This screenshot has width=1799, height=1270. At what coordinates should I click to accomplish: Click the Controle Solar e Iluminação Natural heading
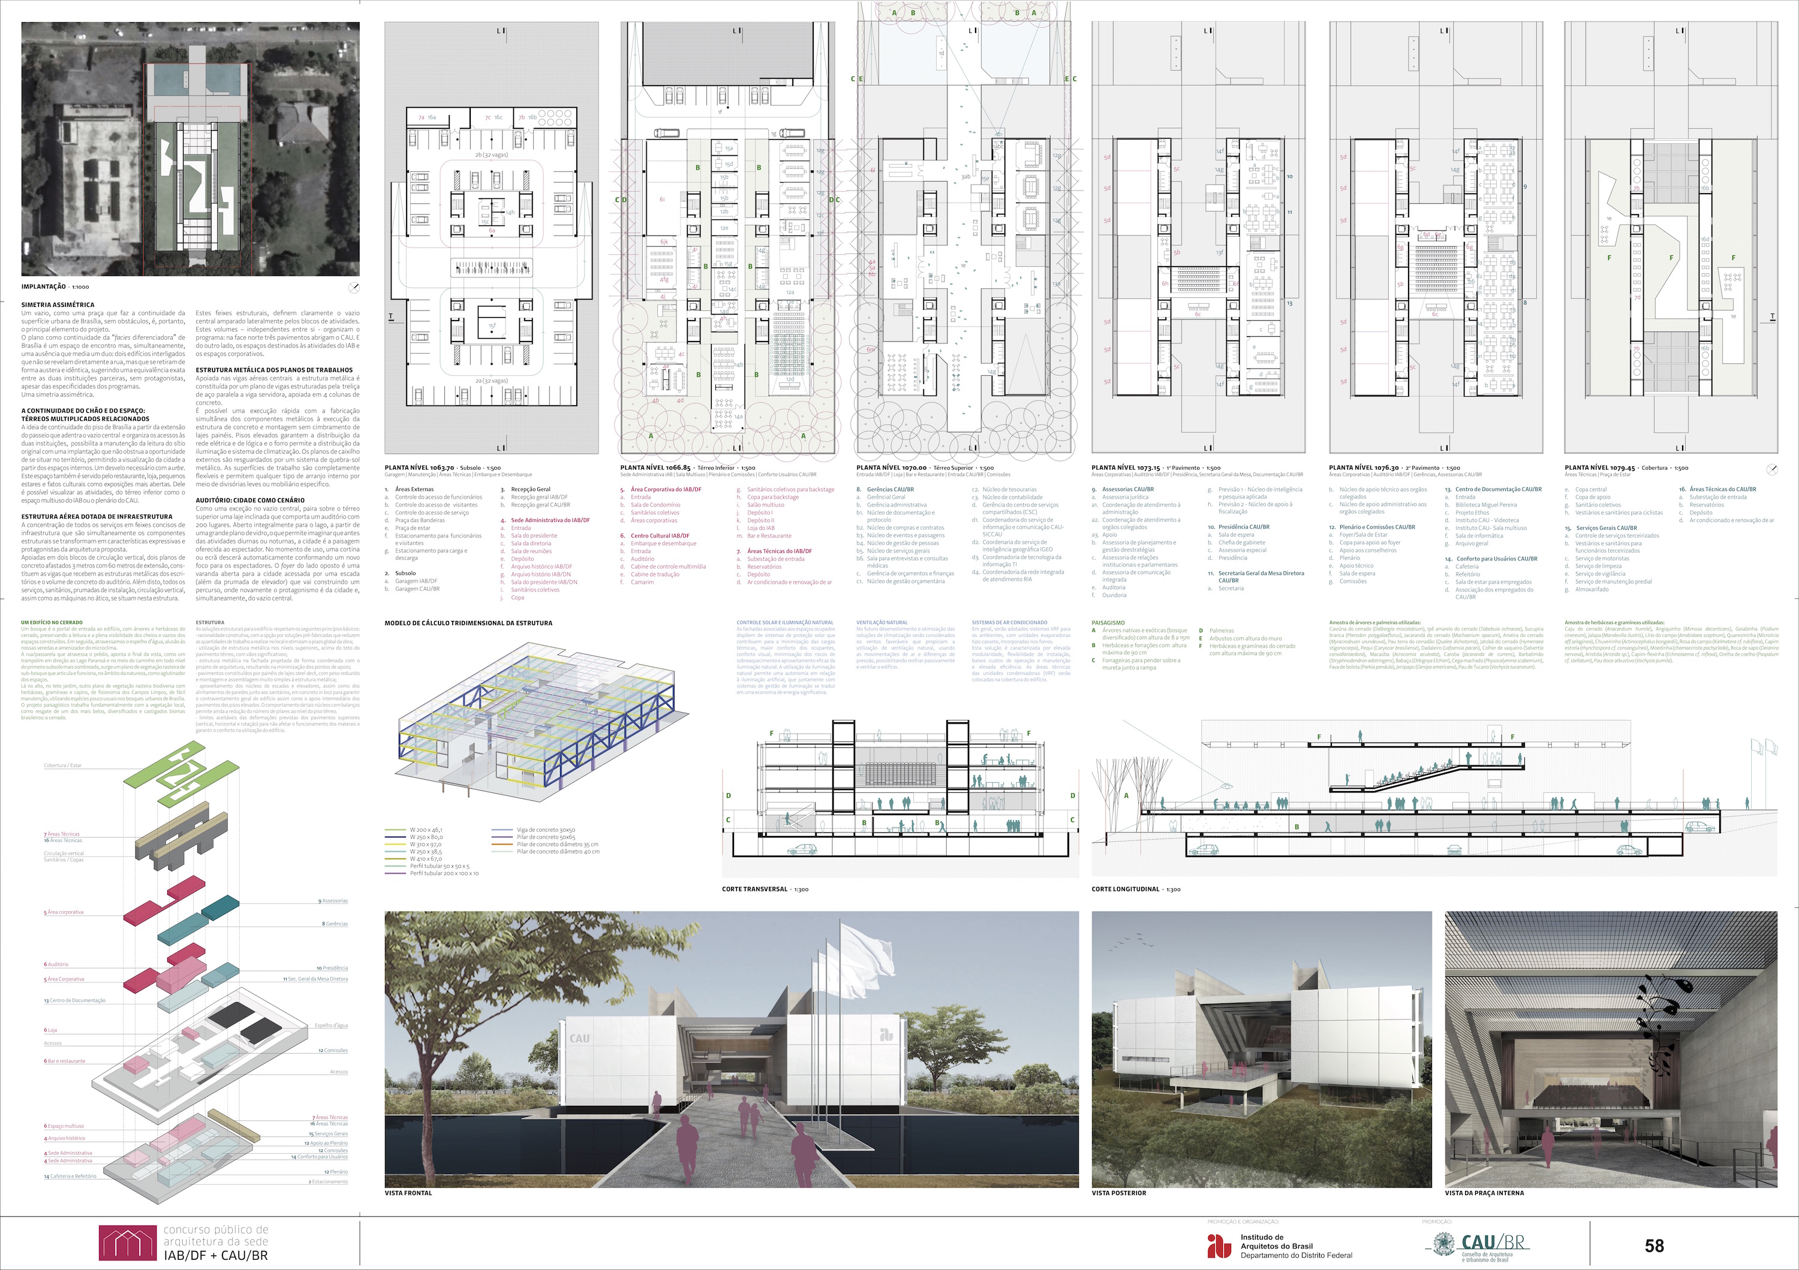coord(784,623)
